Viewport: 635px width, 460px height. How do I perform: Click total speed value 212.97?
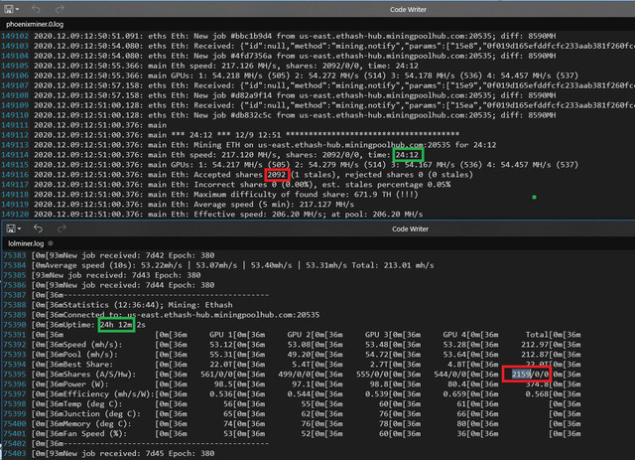point(534,345)
